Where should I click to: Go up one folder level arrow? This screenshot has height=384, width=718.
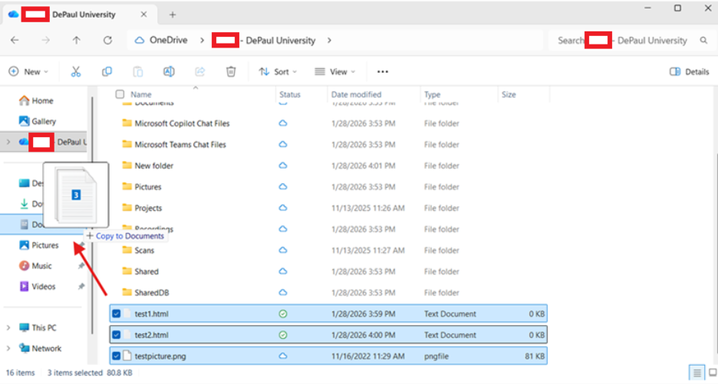pos(76,41)
